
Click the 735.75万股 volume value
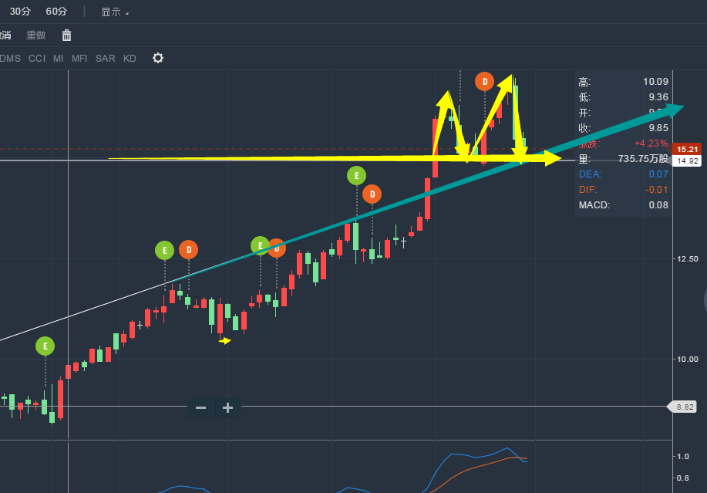[x=643, y=159]
